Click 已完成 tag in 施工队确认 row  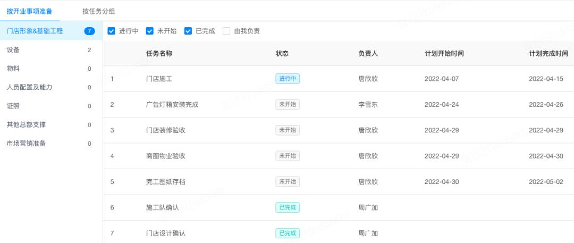(x=288, y=207)
